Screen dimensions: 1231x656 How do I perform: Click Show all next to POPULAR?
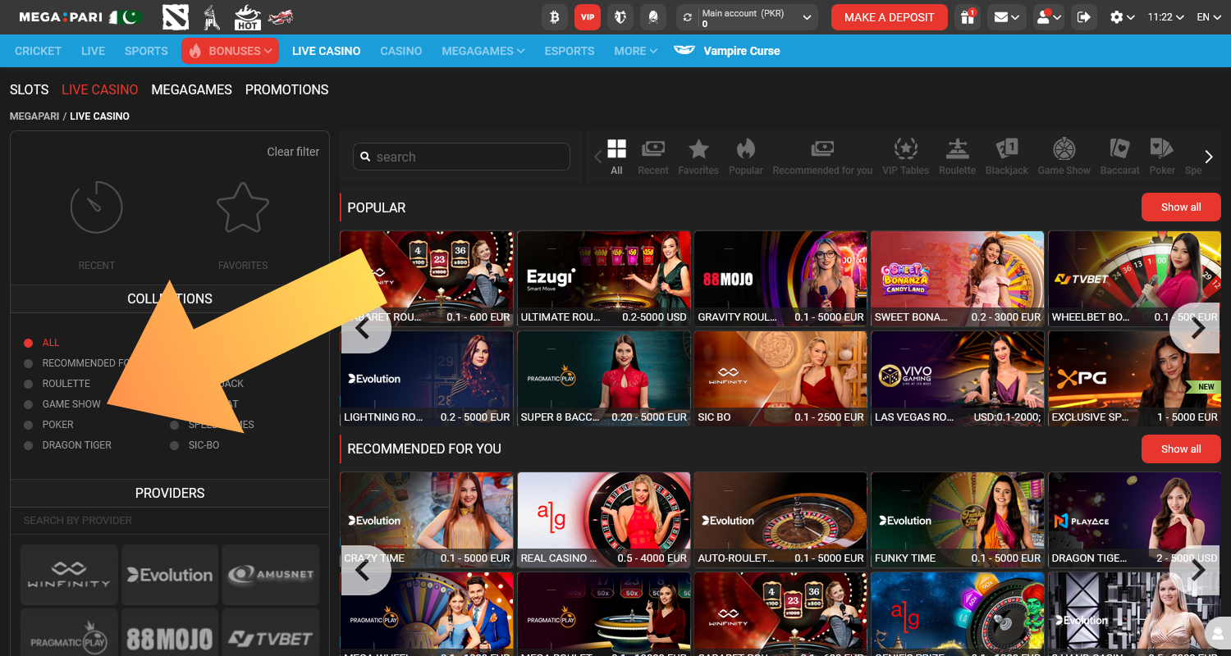coord(1180,207)
